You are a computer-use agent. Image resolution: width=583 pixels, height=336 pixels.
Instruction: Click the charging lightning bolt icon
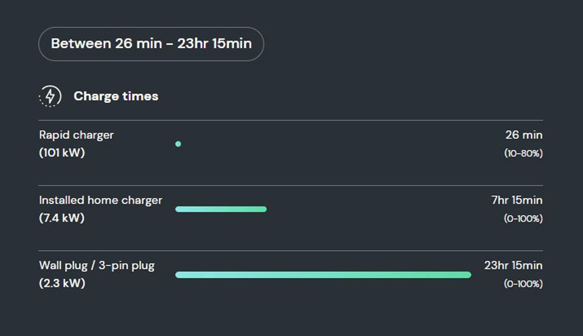click(50, 96)
